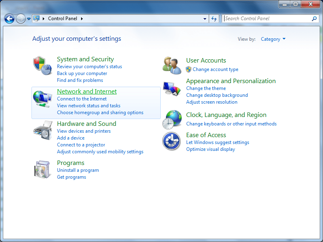Image resolution: width=323 pixels, height=242 pixels.
Task: Click the System and Security shield icon
Action: (x=42, y=66)
